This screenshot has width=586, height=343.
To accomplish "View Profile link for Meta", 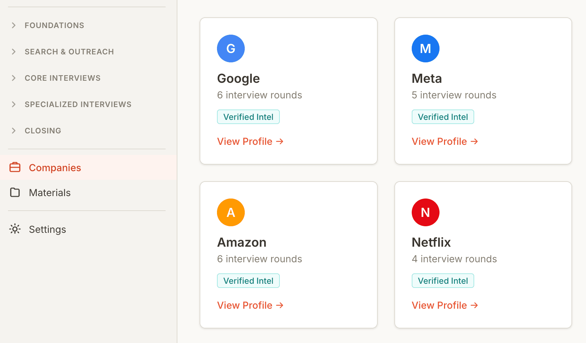I will [445, 141].
